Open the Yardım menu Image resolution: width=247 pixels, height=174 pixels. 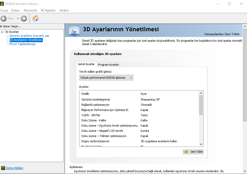pyautogui.click(x=64, y=10)
